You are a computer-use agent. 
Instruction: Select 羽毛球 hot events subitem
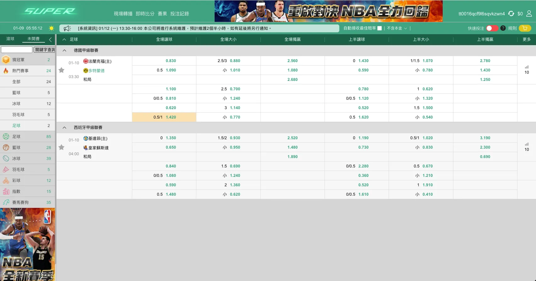tap(28, 114)
